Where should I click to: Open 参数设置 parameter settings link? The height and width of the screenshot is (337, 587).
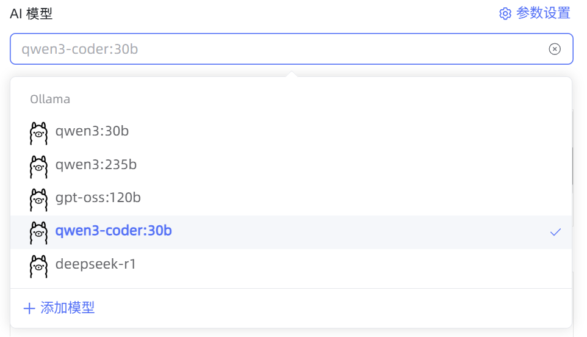pos(542,13)
